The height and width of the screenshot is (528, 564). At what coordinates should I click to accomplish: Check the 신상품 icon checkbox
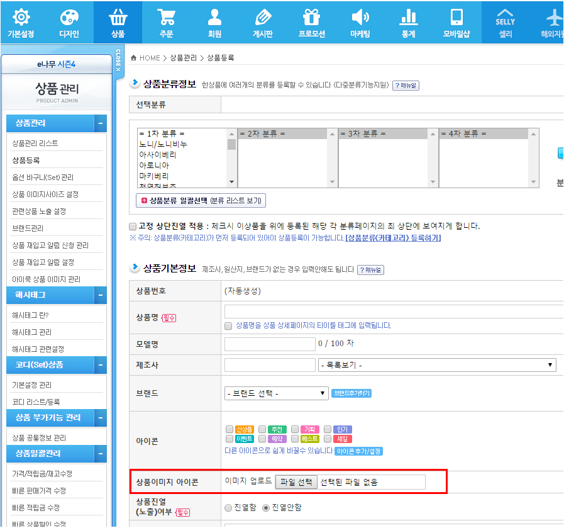229,429
